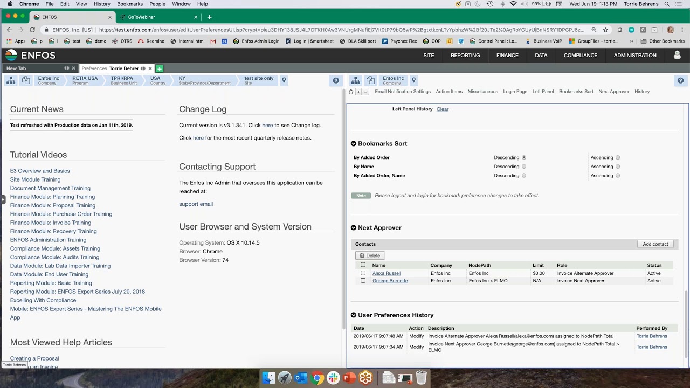
Task: Click the plus expand-all button by star
Action: 358,92
